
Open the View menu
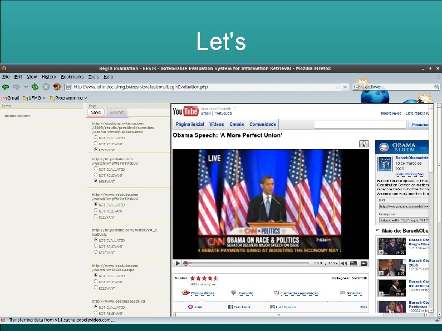[32, 77]
